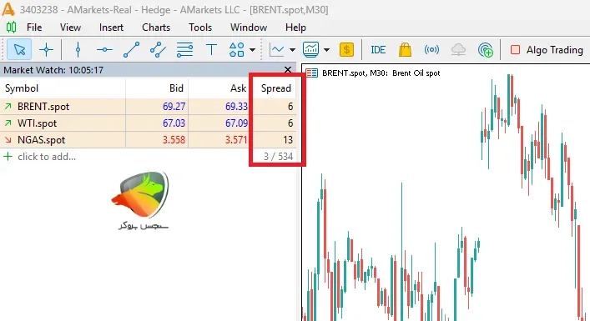The height and width of the screenshot is (321, 590).
Task: Click the green radar plus icon
Action: click(x=486, y=50)
